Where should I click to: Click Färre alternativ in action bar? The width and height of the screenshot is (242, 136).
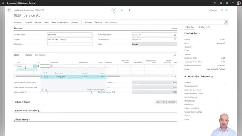111,22
